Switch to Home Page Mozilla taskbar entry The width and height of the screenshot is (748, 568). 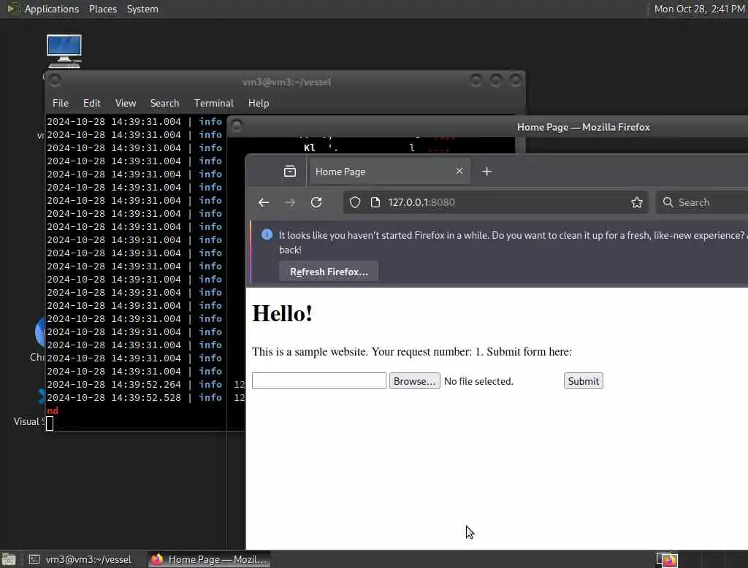(210, 559)
